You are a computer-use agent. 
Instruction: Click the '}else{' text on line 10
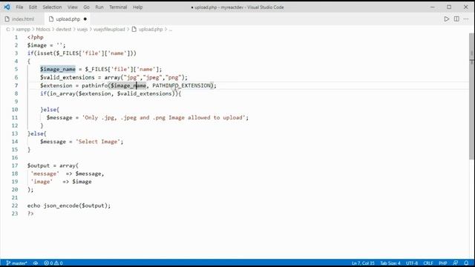tap(50, 110)
